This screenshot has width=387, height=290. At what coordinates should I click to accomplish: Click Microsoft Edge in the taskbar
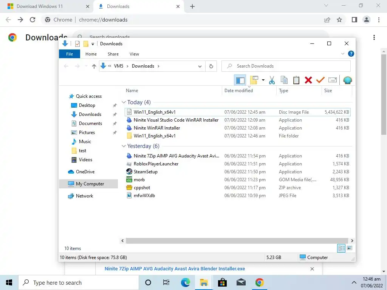tap(185, 282)
